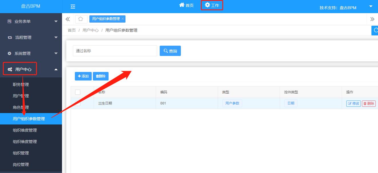Click 用户组织参数管理 in the breadcrumb

121,30
